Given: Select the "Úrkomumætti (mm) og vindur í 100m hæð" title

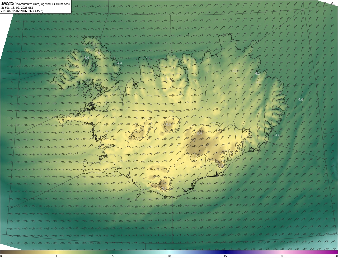Looking at the screenshot, I should click(x=42, y=4).
